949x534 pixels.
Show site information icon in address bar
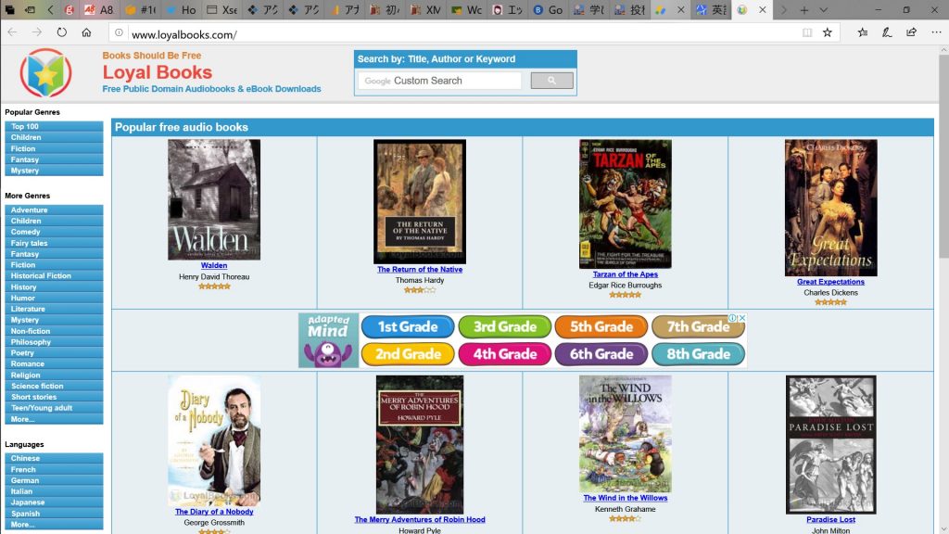[119, 33]
